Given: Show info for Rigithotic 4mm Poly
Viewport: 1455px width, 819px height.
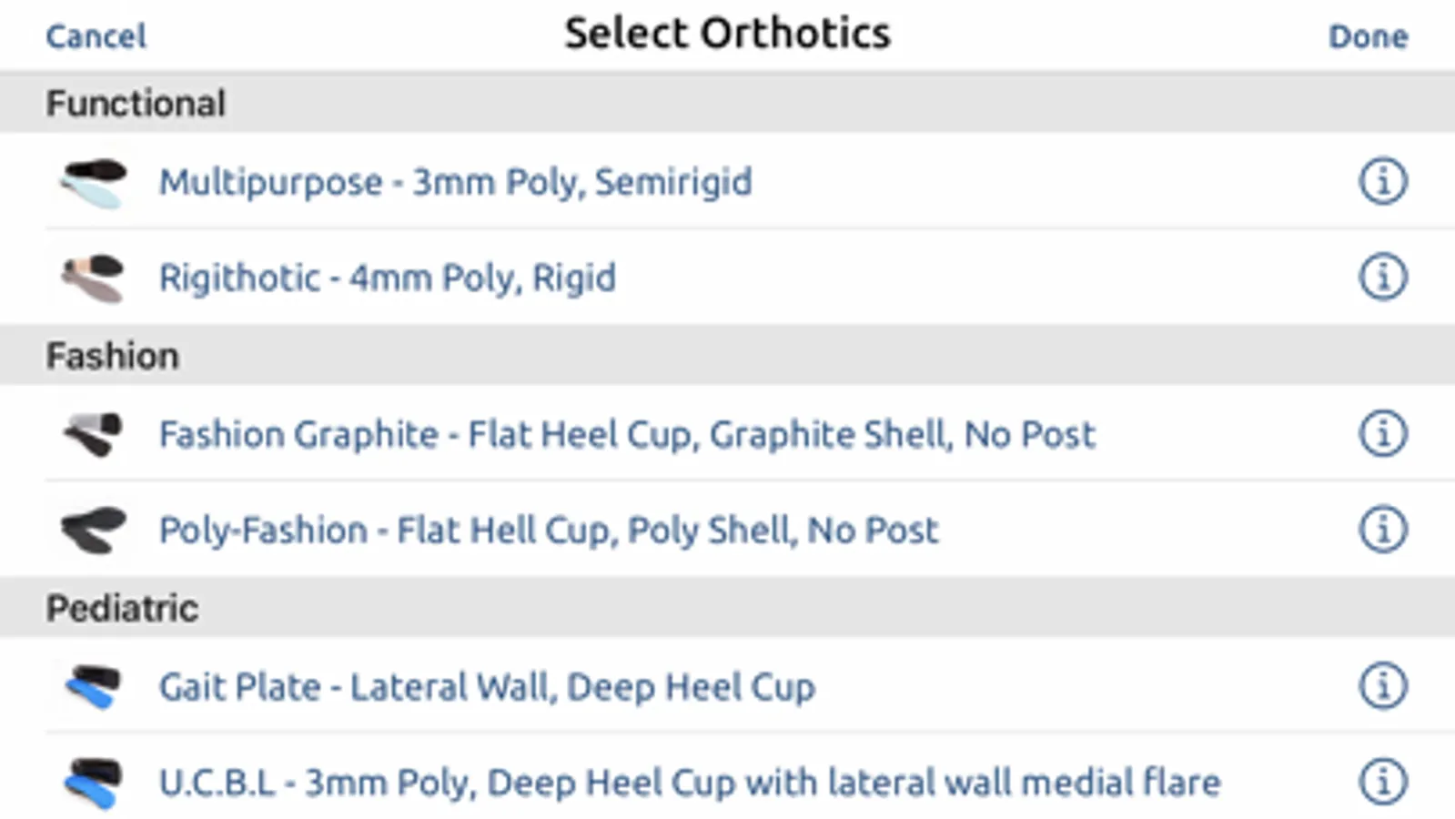Looking at the screenshot, I should pyautogui.click(x=1382, y=277).
